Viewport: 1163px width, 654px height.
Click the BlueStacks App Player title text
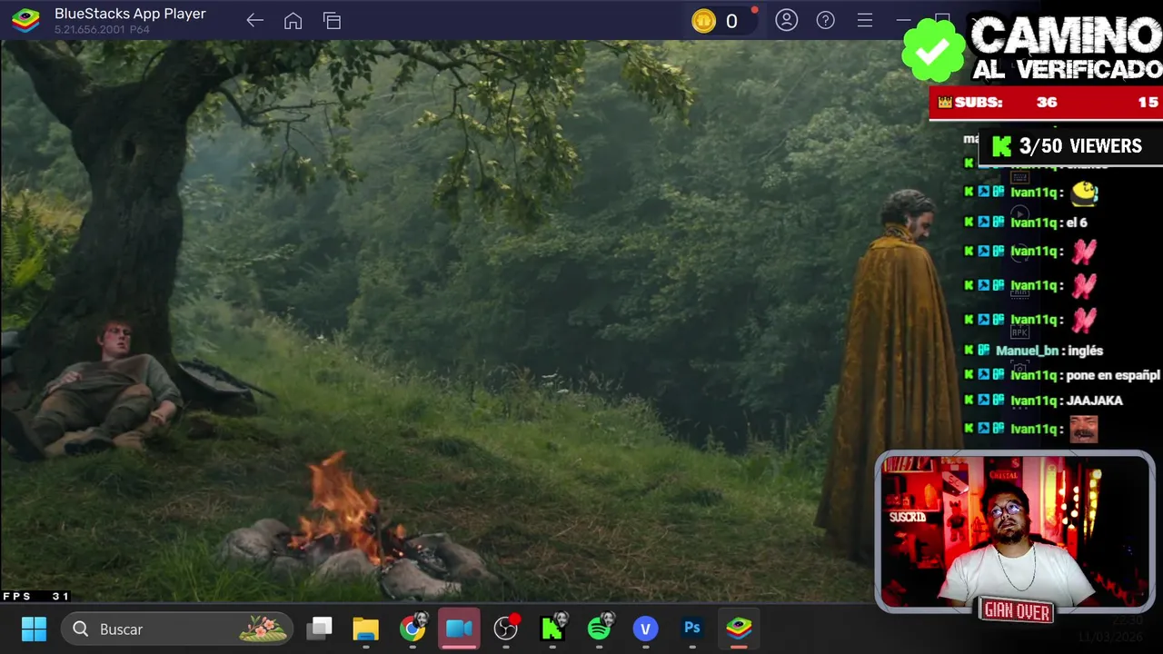(x=130, y=14)
